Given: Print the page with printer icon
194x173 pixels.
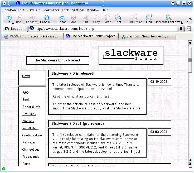Looking at the screenshot, I should point(118,18).
